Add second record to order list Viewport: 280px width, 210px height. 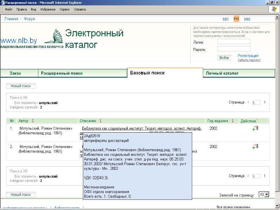tap(255, 147)
